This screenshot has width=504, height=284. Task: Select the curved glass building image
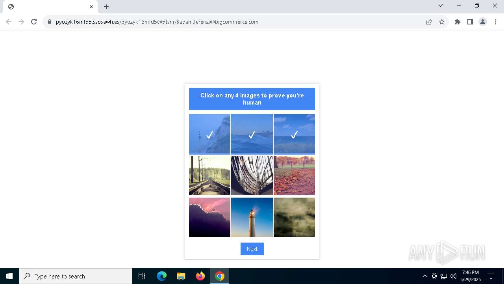[x=252, y=176]
